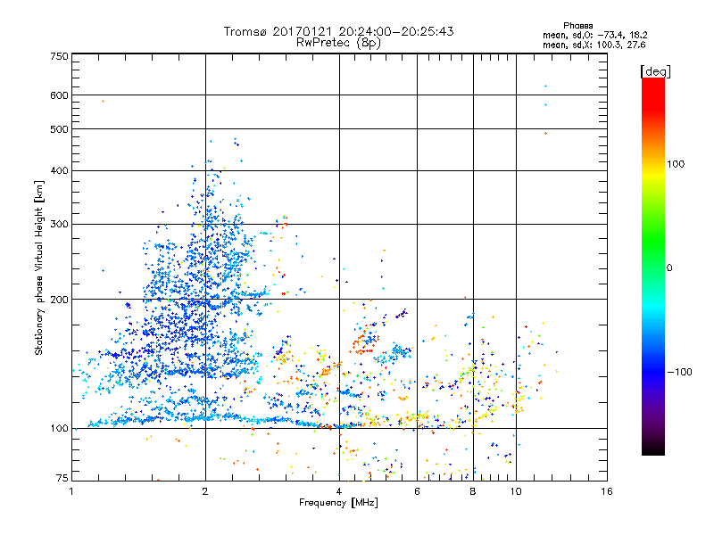Click the x-axis label '8'

pyautogui.click(x=473, y=491)
